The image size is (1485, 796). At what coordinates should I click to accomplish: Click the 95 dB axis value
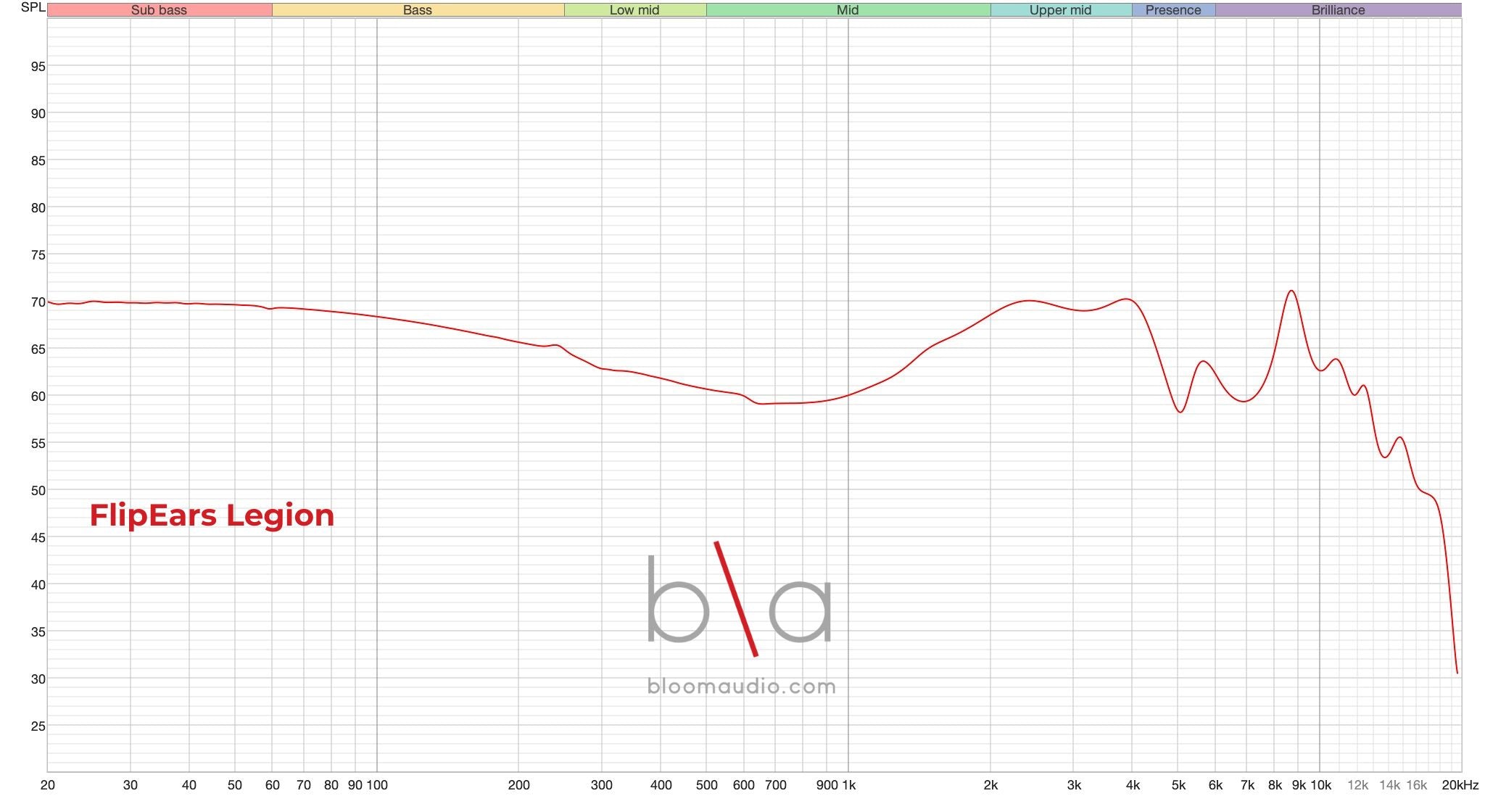[x=38, y=67]
